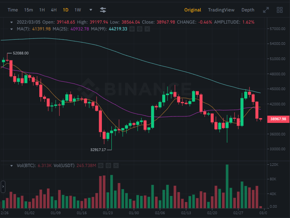Click the 02/27 date axis label
290x218 pixels.
click(x=238, y=213)
